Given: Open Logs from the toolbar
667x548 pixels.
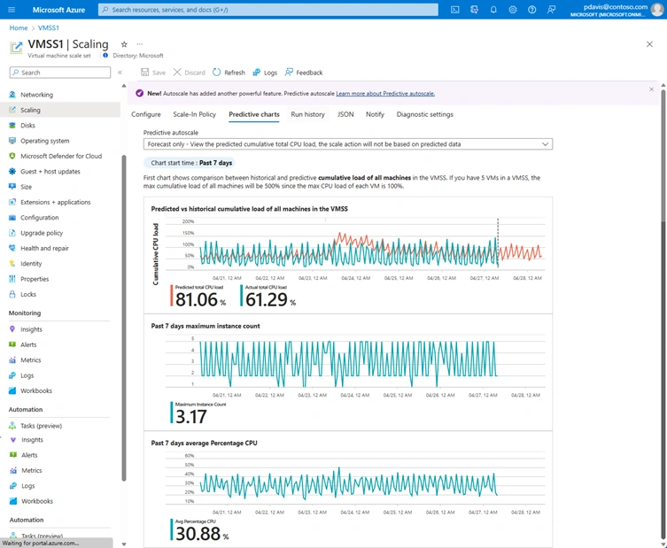Looking at the screenshot, I should 265,73.
